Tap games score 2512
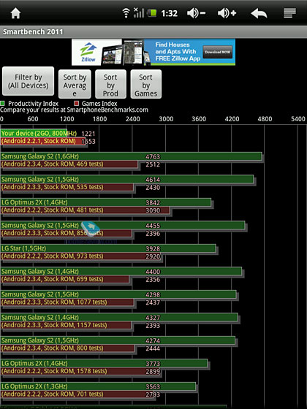 pyautogui.click(x=153, y=164)
